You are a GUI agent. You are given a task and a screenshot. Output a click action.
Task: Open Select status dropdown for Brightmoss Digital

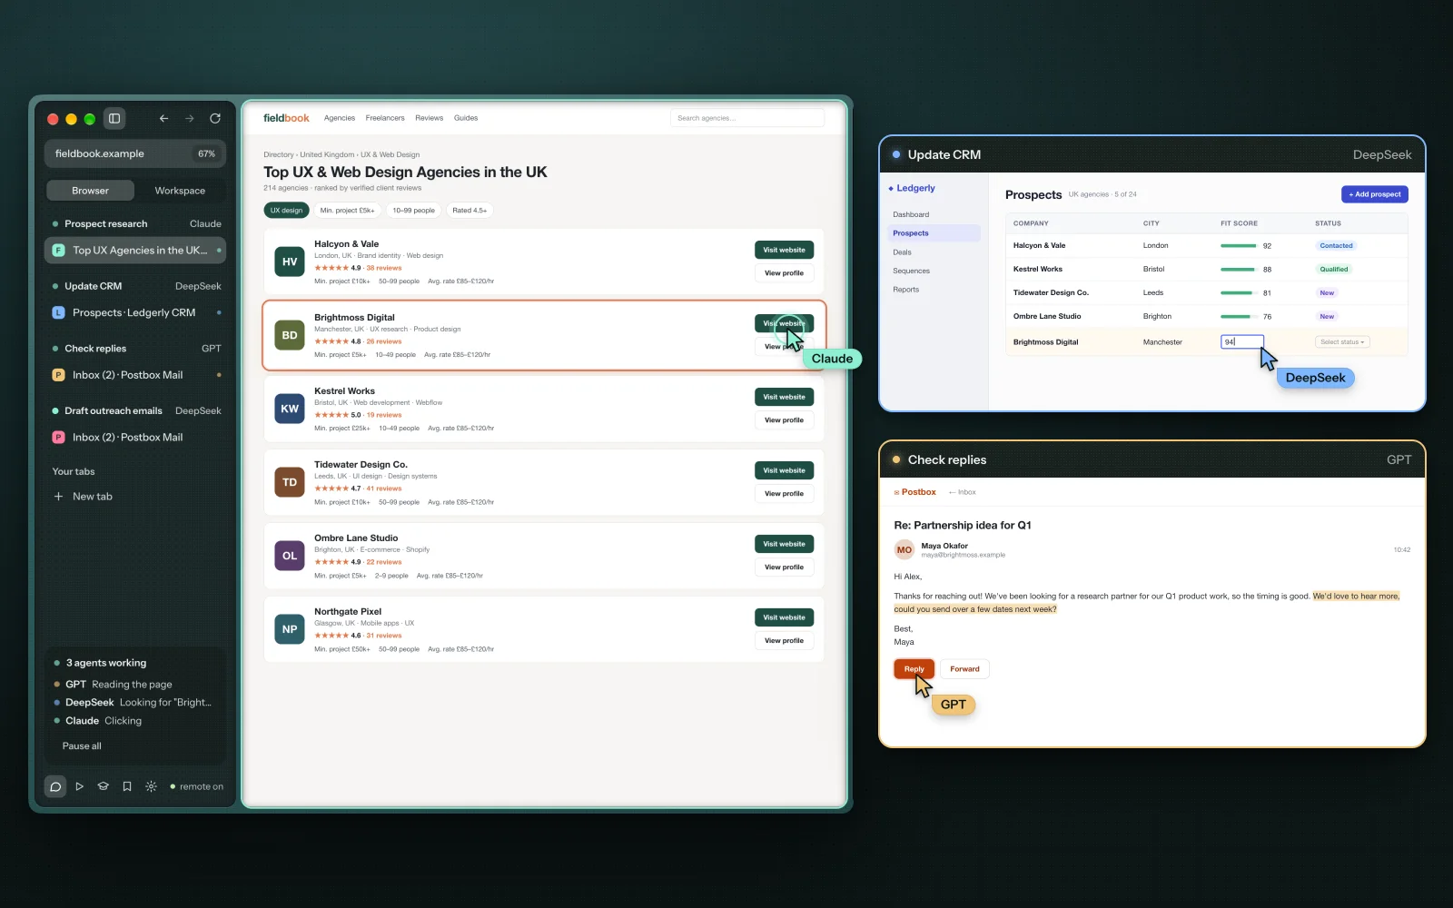[1342, 342]
